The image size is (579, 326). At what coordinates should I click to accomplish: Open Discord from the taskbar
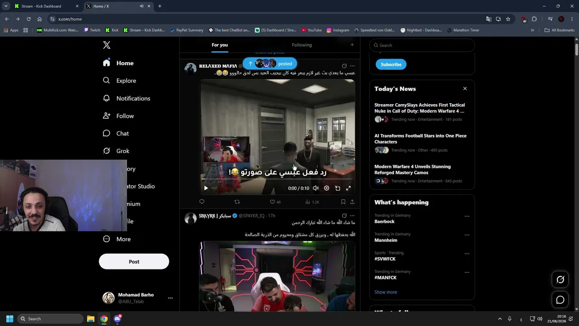point(118,319)
